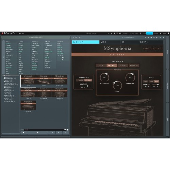Expand the Bass category in tree
This screenshot has width=170, height=170.
point(4,77)
